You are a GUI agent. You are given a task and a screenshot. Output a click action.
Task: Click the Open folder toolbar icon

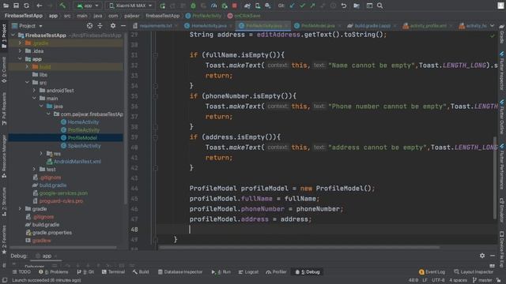pyautogui.click(x=6, y=6)
